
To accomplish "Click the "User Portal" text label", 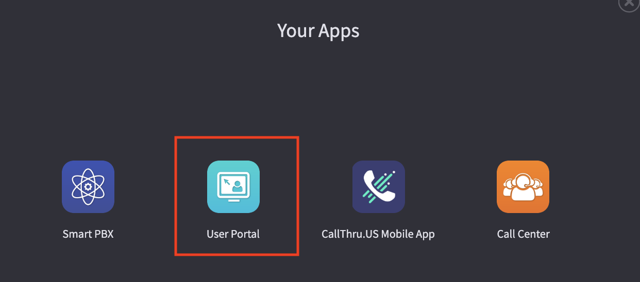I will click(x=233, y=234).
